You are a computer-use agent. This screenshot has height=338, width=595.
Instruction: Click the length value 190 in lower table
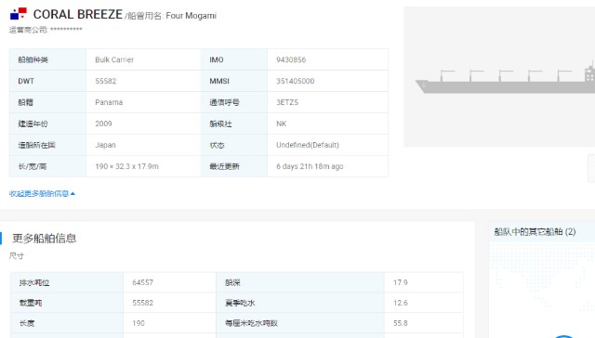click(x=139, y=323)
